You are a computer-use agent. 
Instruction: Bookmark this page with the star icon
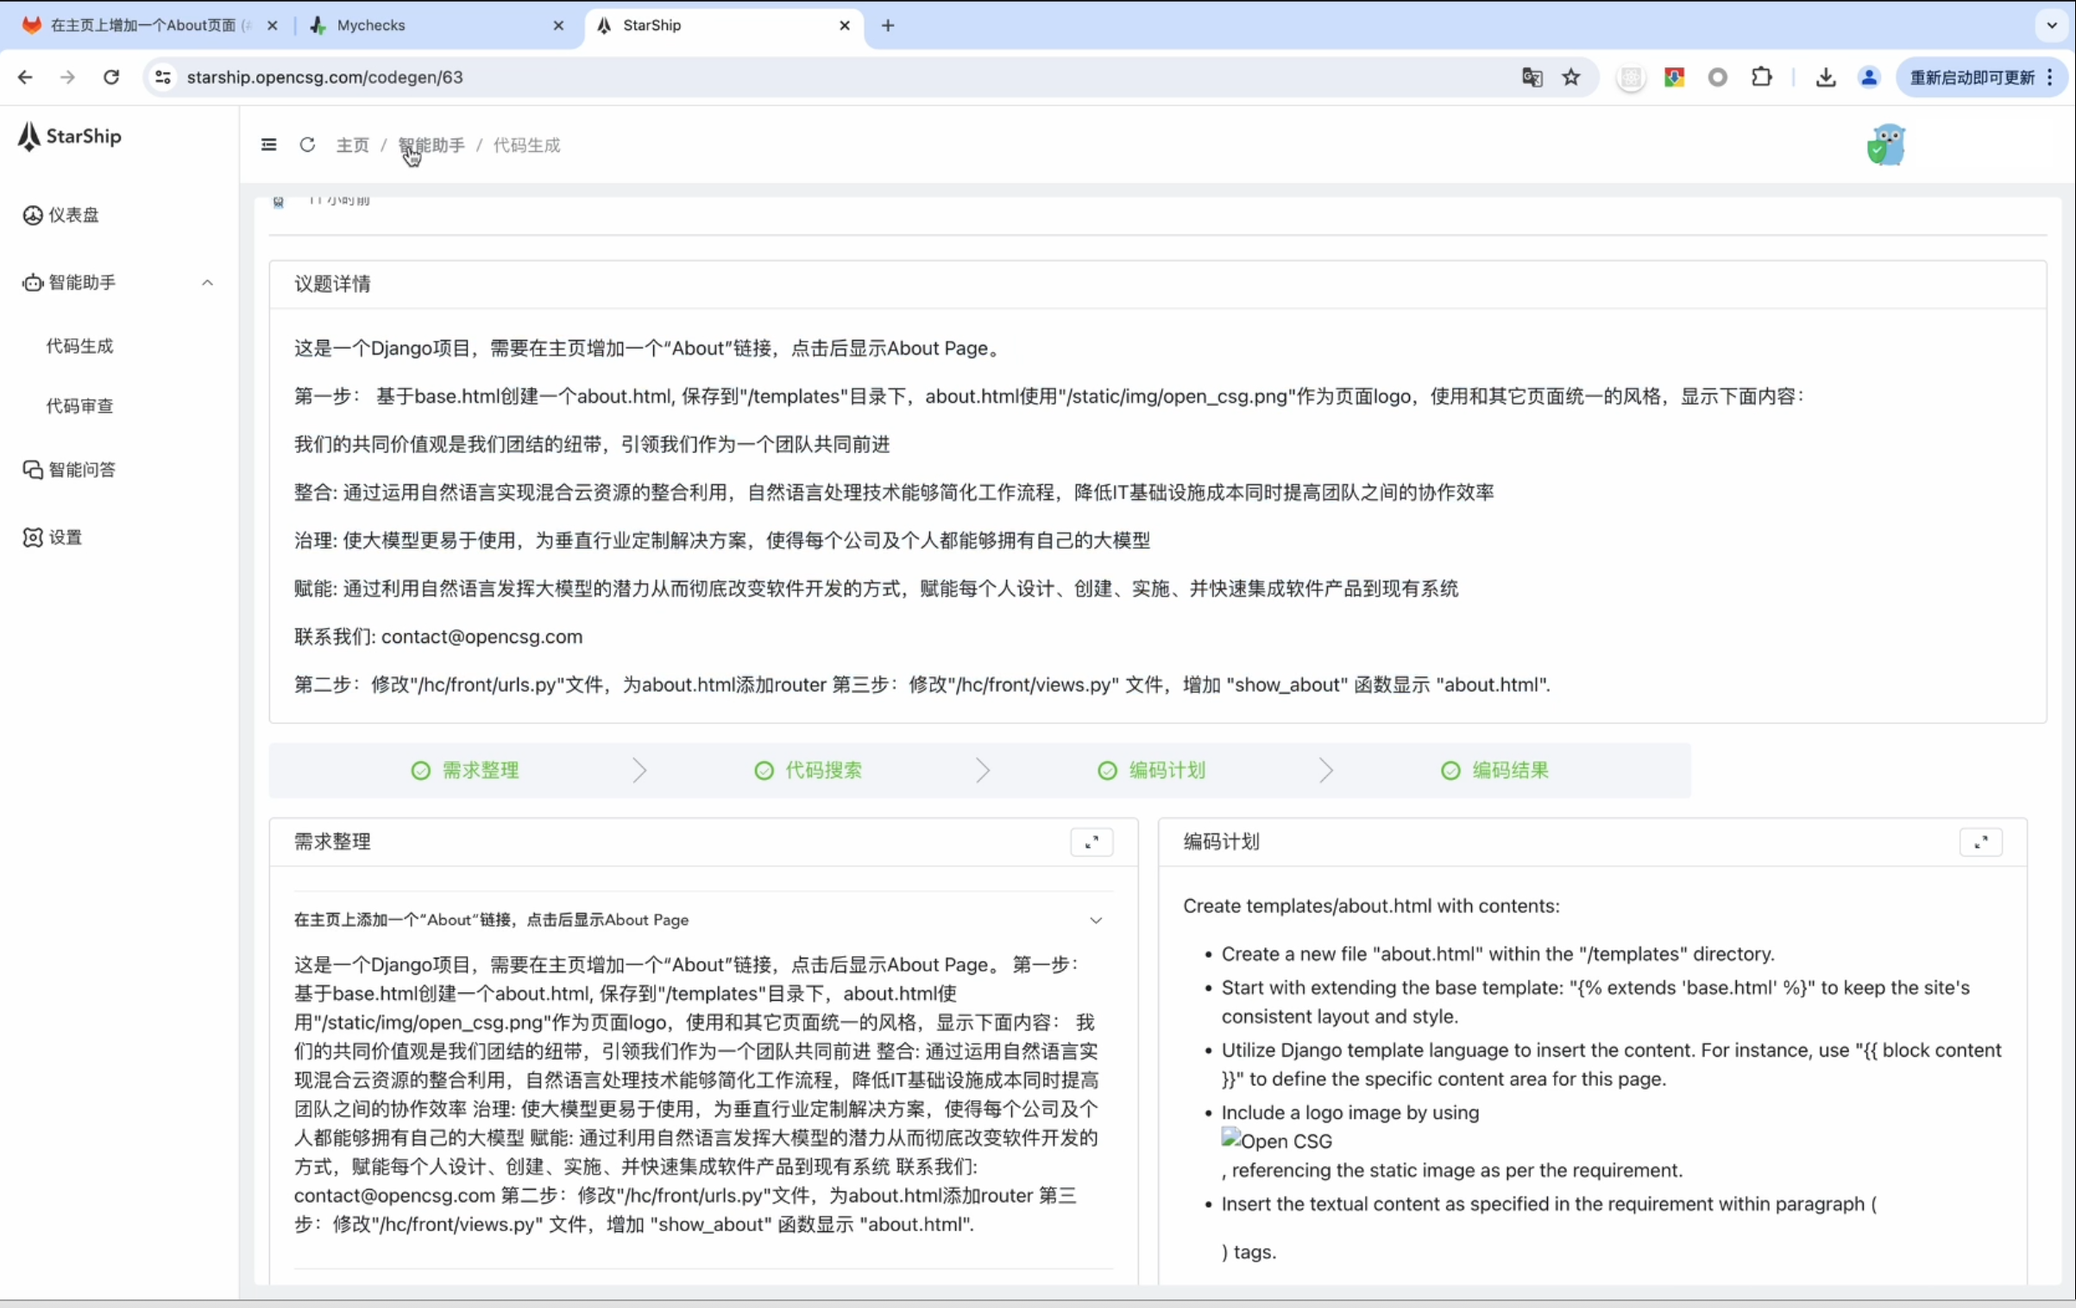[x=1571, y=78]
